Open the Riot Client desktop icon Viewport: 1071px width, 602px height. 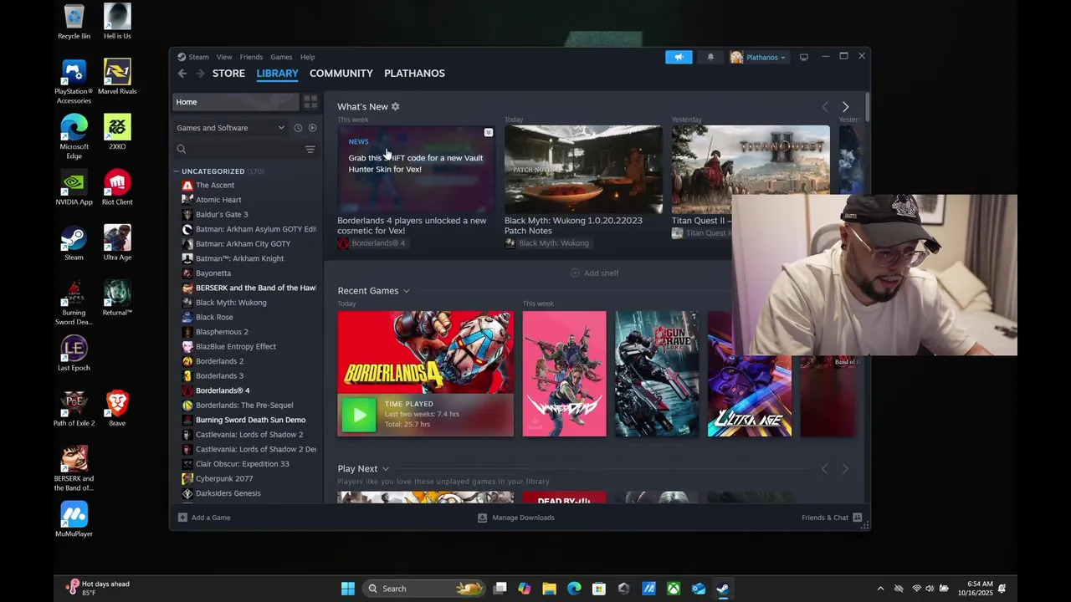coord(117,187)
